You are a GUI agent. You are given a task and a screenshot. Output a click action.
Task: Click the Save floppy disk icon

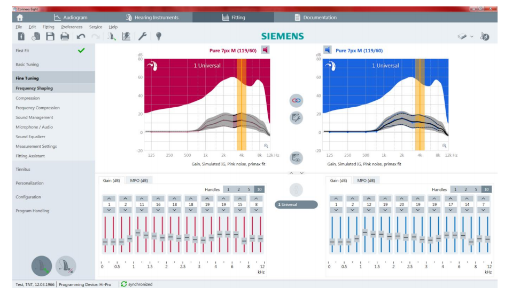click(50, 36)
